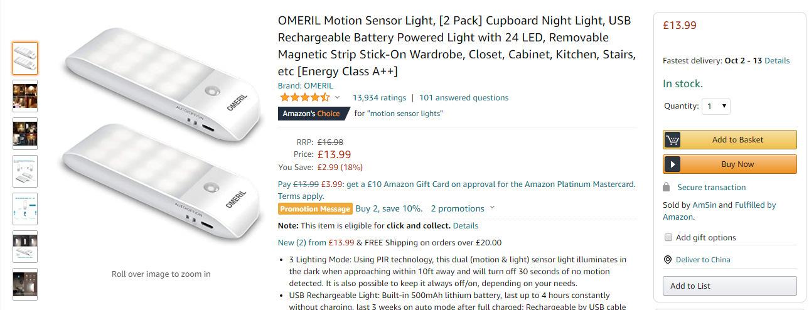The image size is (809, 310).
Task: Tick the Add gift options checkbox
Action: (668, 237)
